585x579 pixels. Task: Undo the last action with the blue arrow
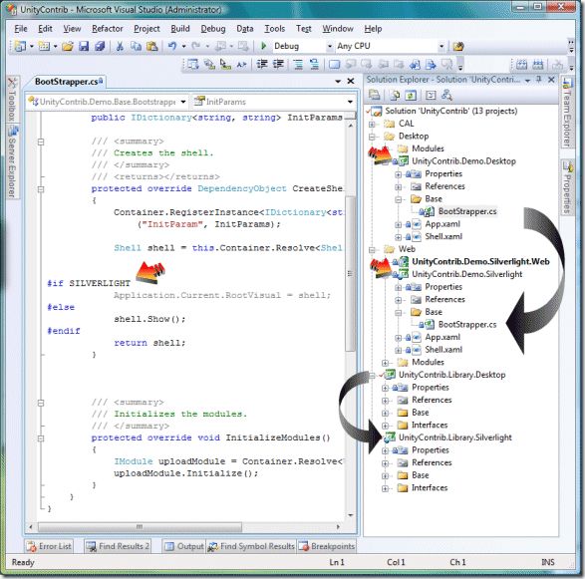pyautogui.click(x=172, y=46)
